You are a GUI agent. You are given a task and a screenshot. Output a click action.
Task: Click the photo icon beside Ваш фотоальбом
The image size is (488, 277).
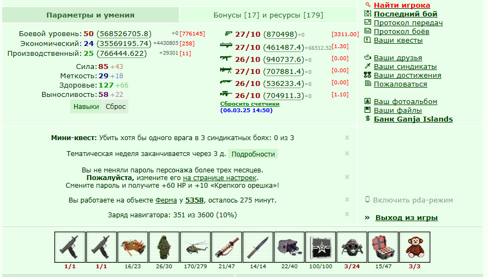pos(368,101)
